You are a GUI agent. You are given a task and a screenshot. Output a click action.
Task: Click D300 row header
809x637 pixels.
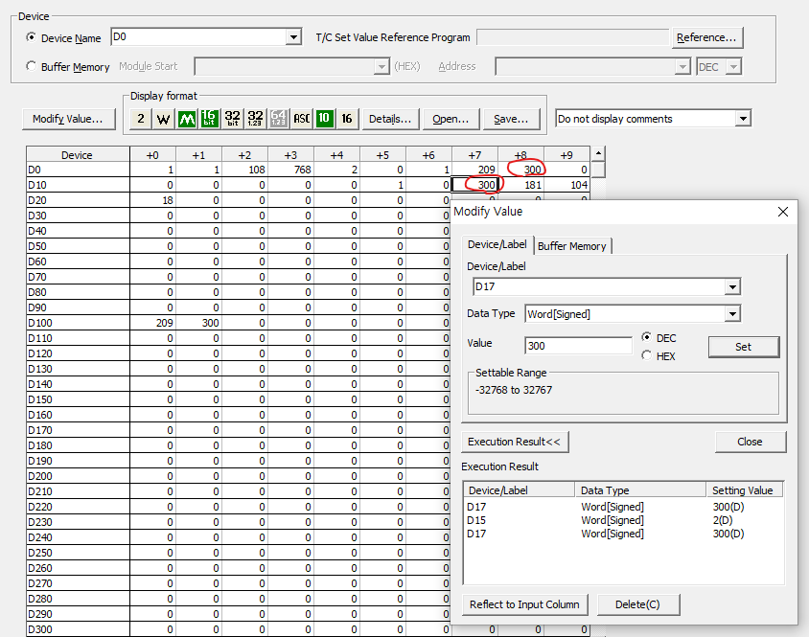pyautogui.click(x=78, y=629)
